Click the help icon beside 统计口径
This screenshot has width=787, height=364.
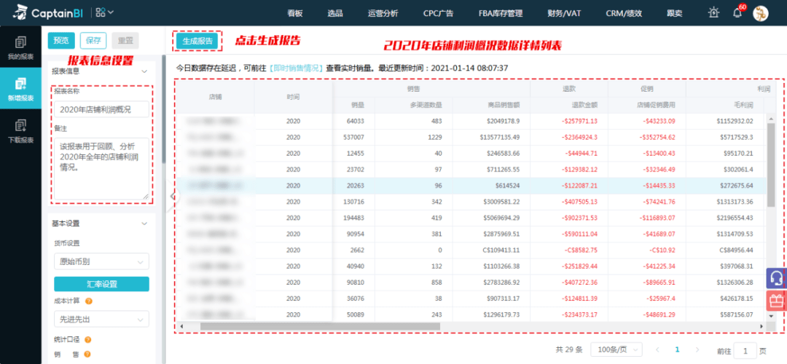tap(88, 339)
